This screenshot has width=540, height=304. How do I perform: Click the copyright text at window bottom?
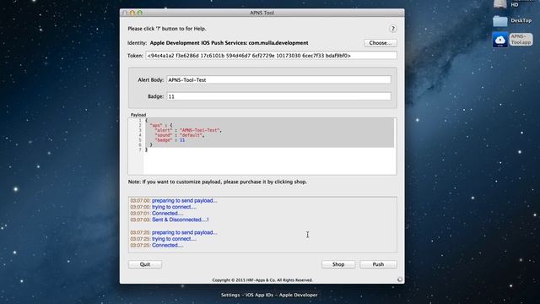(x=262, y=280)
